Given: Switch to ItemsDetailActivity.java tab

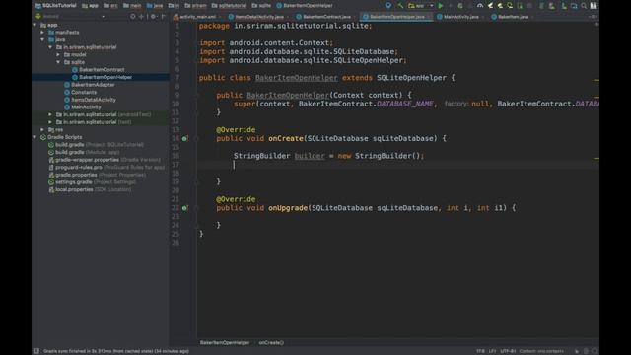Looking at the screenshot, I should click(259, 17).
